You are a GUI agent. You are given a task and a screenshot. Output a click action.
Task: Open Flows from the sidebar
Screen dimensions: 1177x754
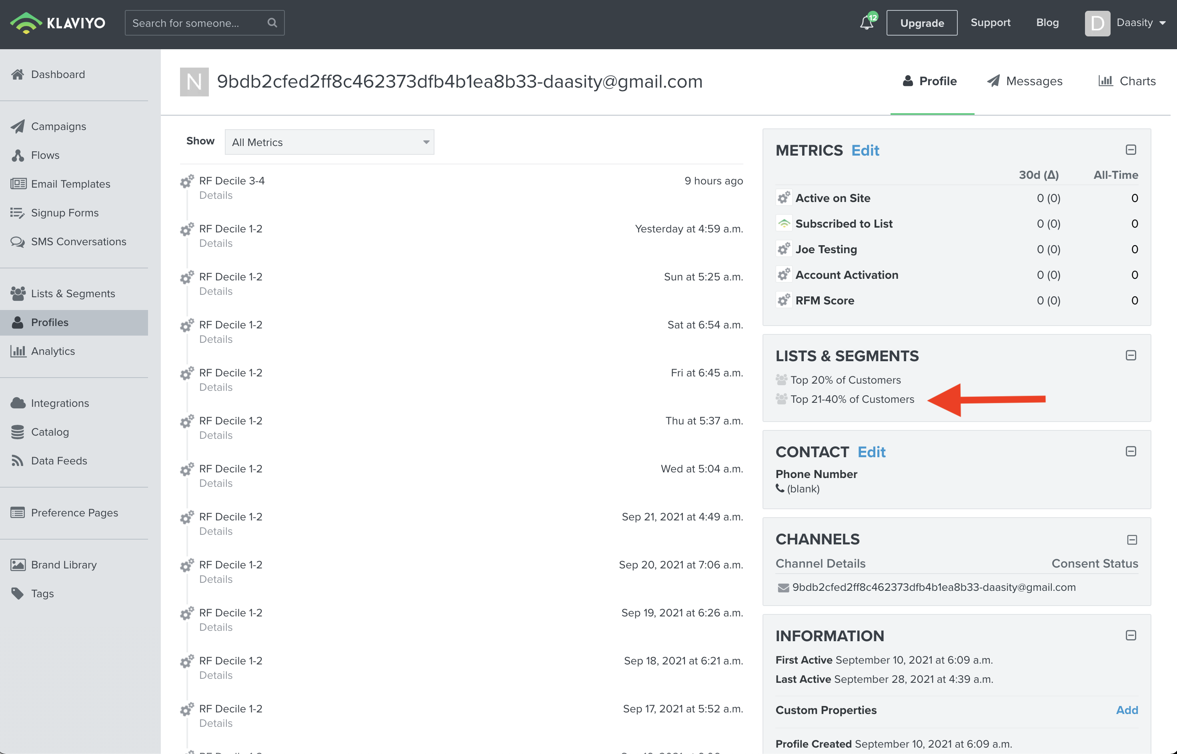point(45,155)
